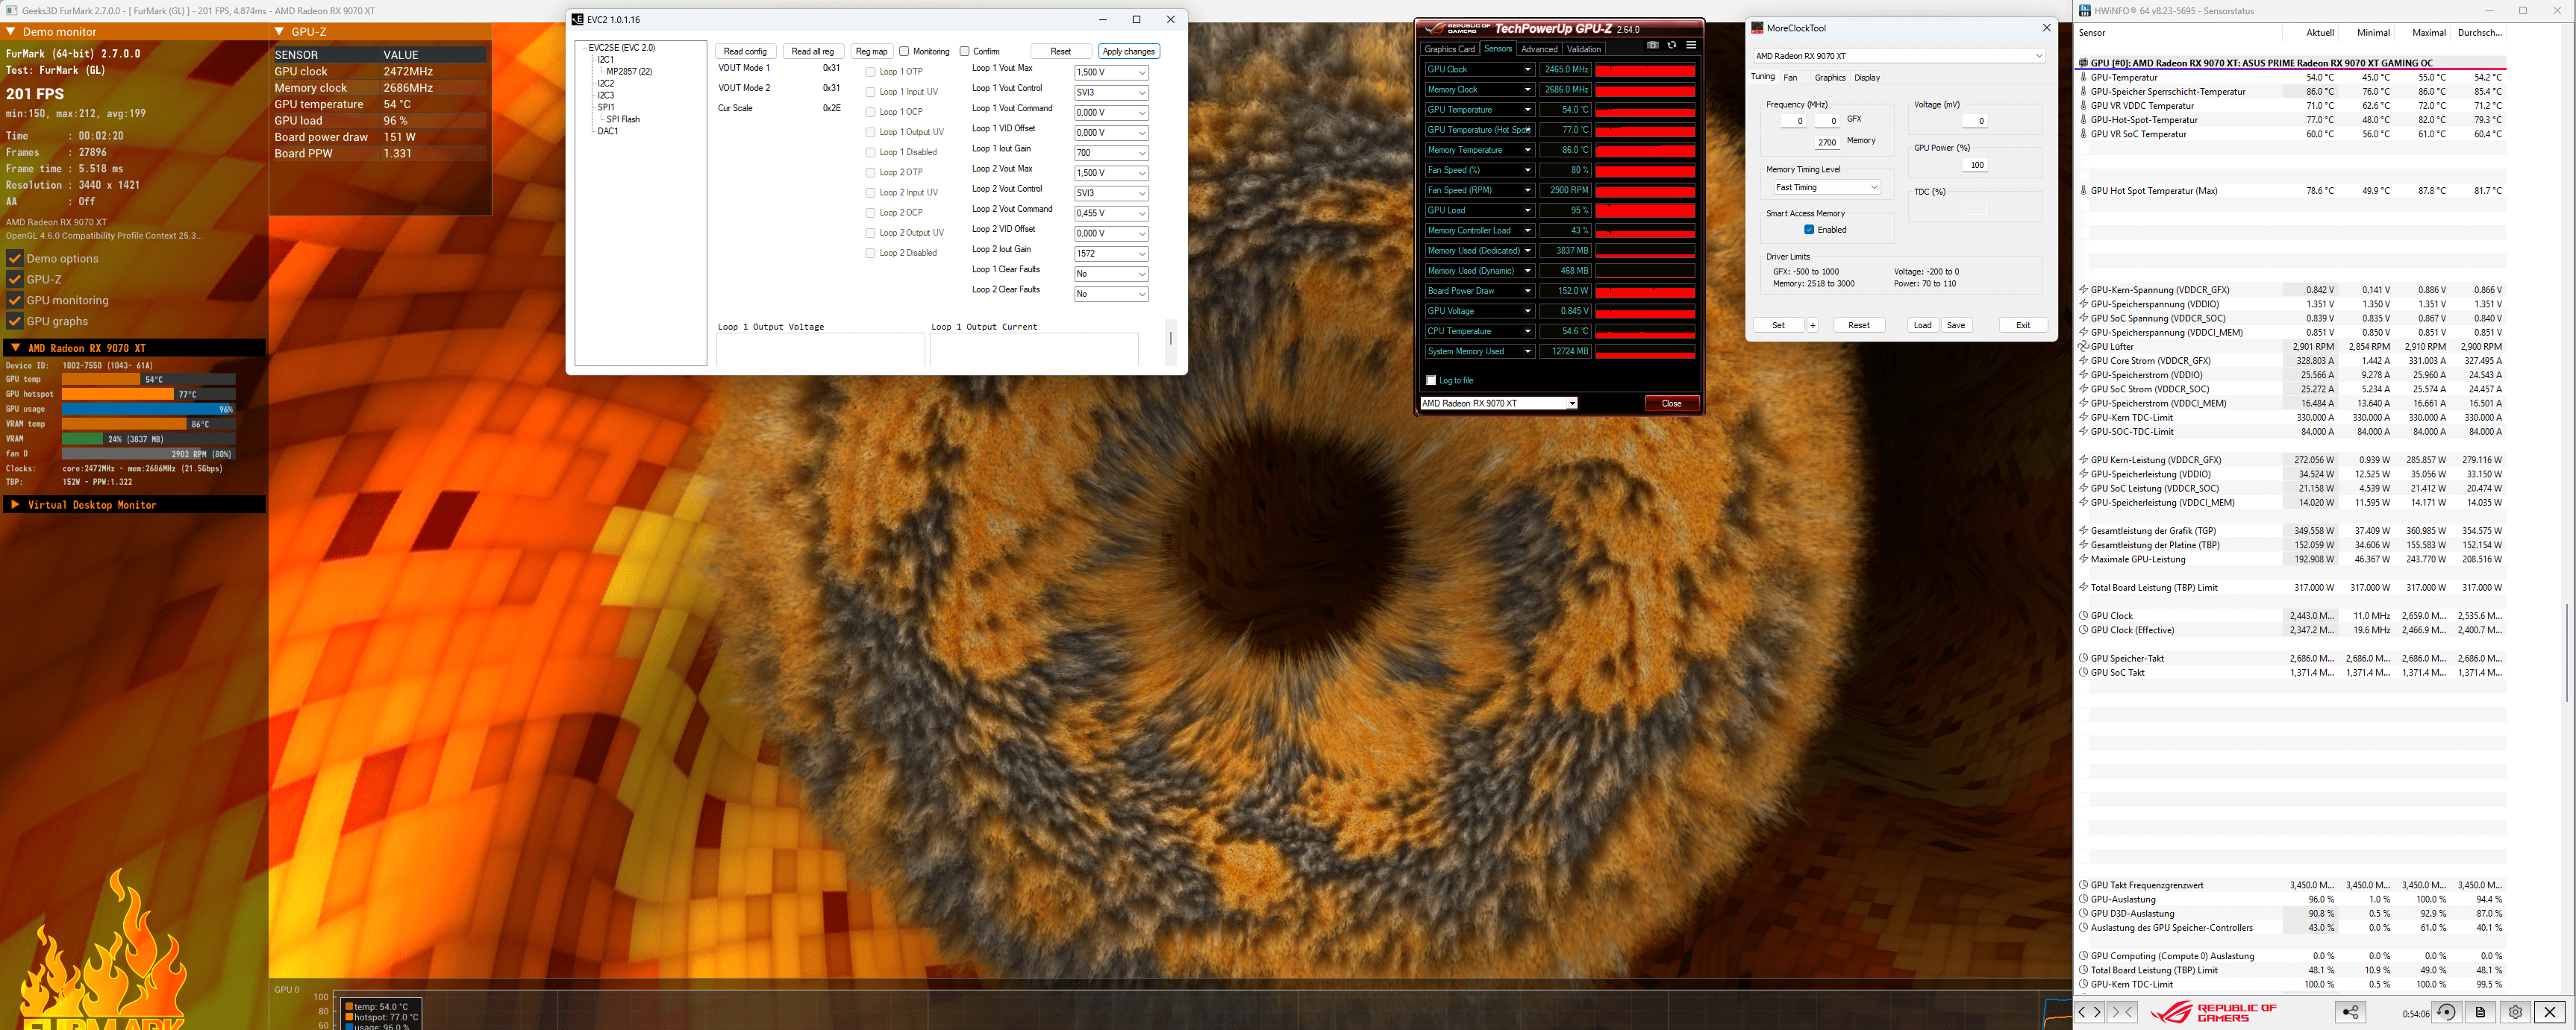This screenshot has height=1030, width=2576.
Task: Open Memory Timing Level dropdown
Action: 1826,188
